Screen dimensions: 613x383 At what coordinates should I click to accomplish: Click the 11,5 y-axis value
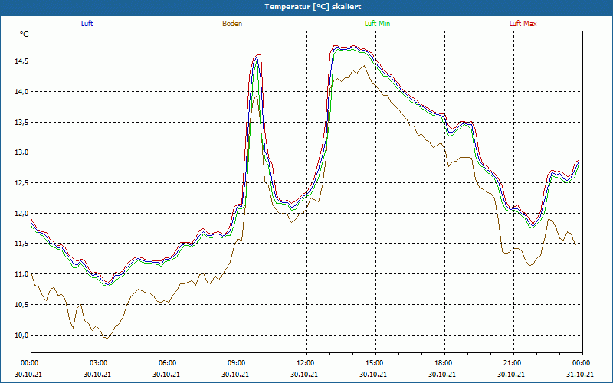coord(21,244)
